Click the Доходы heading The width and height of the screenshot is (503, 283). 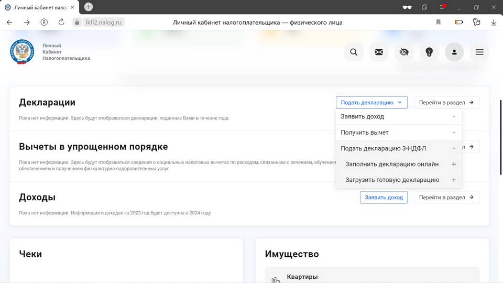point(37,197)
